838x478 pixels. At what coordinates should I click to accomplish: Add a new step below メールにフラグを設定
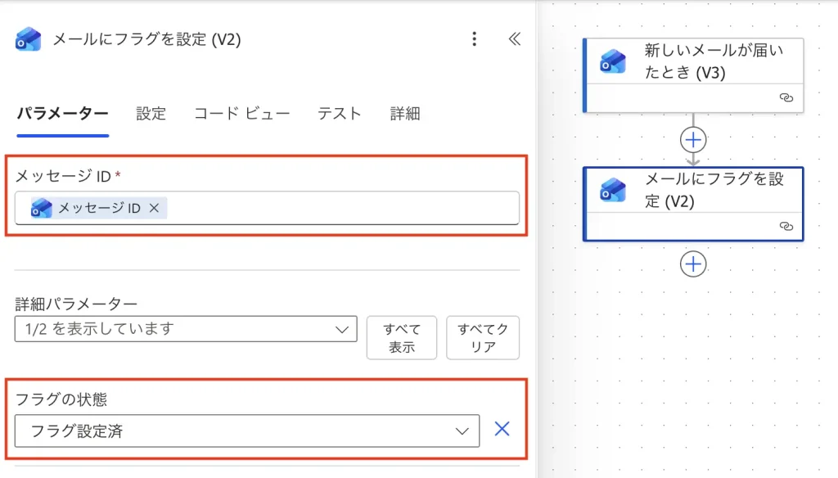pos(693,264)
